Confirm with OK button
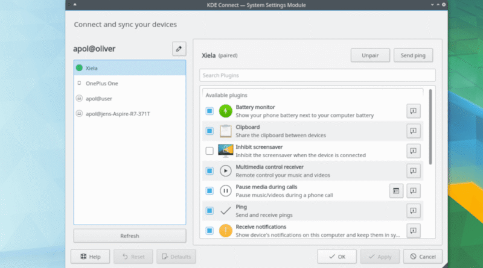 coord(337,257)
